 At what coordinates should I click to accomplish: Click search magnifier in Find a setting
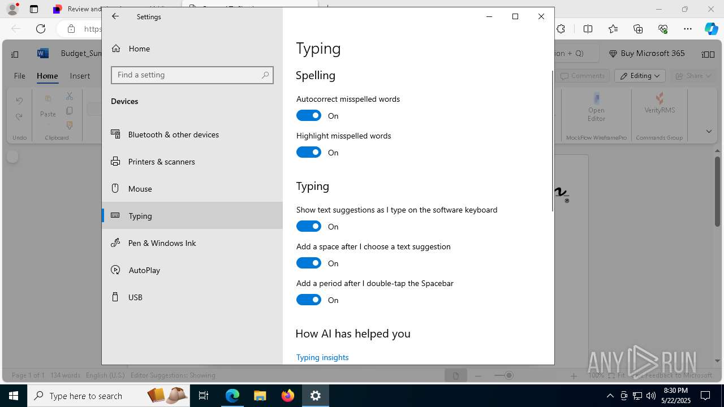pyautogui.click(x=265, y=75)
